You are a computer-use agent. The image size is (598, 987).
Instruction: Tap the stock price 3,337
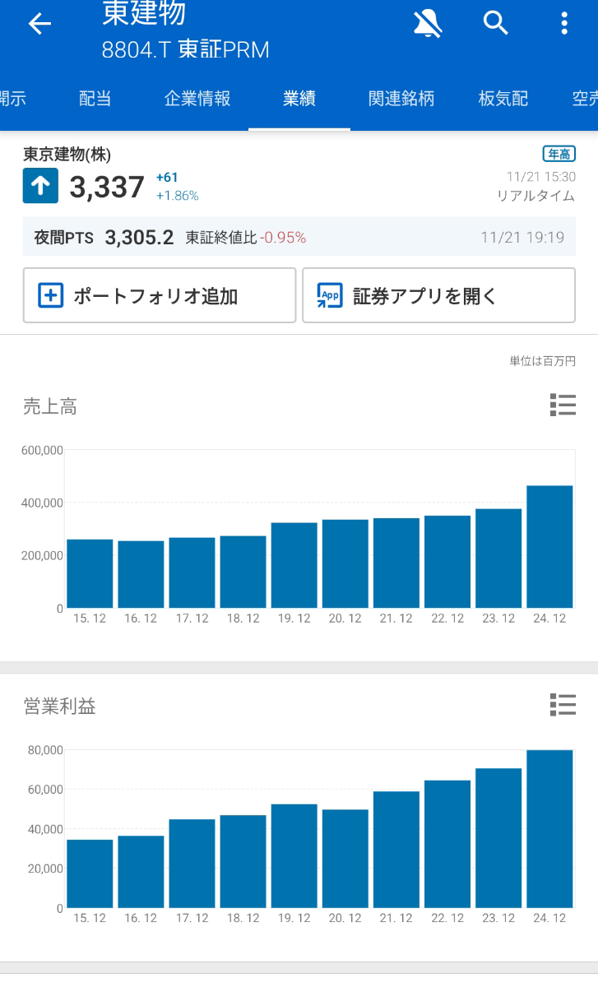(107, 188)
